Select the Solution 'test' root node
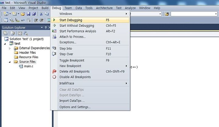 (26, 39)
